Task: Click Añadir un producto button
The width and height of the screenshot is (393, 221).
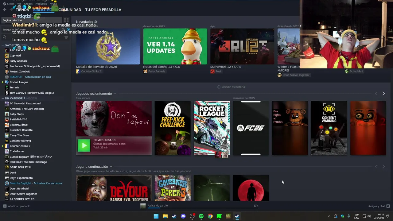Action: pyautogui.click(x=17, y=206)
